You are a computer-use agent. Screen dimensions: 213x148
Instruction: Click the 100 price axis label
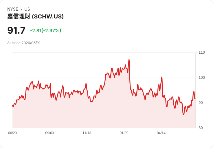pos(202,78)
